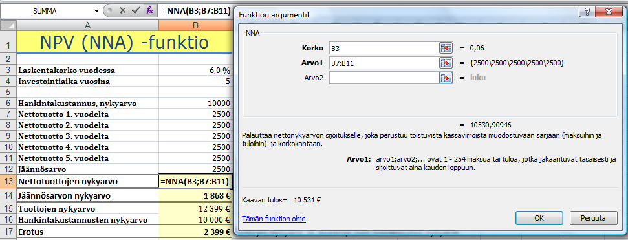Open the Insert Function fx icon
Screen dimensions: 628x240
click(x=149, y=11)
